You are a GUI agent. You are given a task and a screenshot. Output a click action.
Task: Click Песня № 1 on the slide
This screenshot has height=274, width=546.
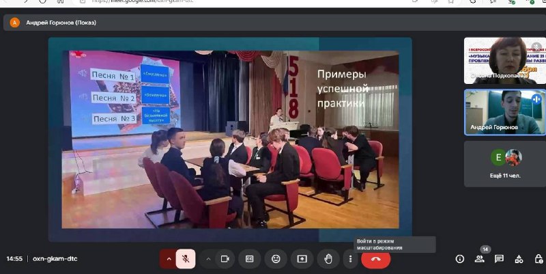[113, 76]
